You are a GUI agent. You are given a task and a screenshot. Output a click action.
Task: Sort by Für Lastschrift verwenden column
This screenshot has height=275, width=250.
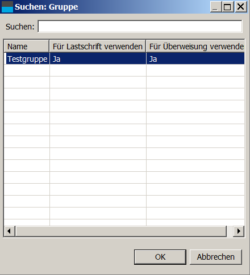[x=98, y=46]
